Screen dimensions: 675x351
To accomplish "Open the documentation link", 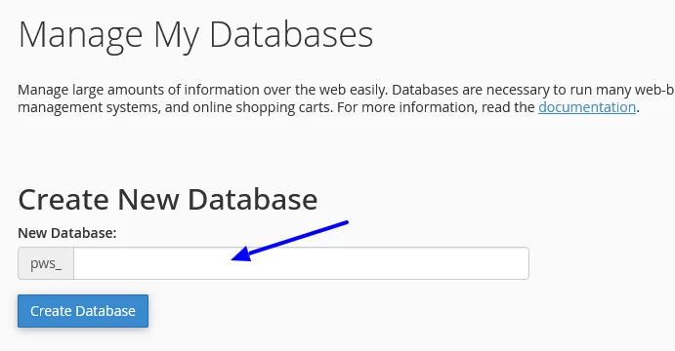I will pos(587,107).
